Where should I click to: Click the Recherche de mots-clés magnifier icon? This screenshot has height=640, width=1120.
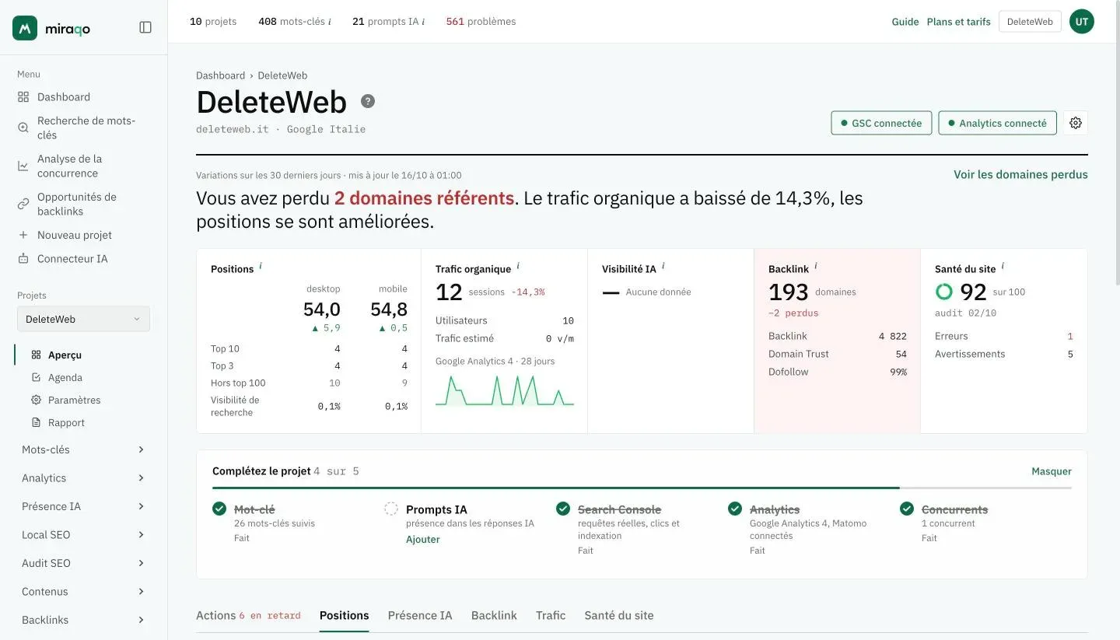[23, 128]
